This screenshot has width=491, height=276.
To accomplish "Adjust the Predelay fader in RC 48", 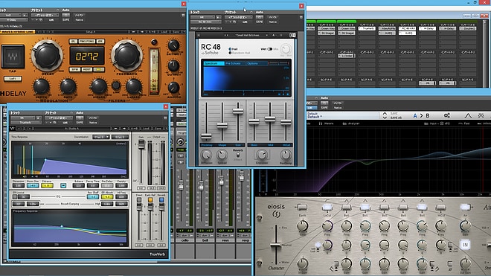I will click(206, 136).
